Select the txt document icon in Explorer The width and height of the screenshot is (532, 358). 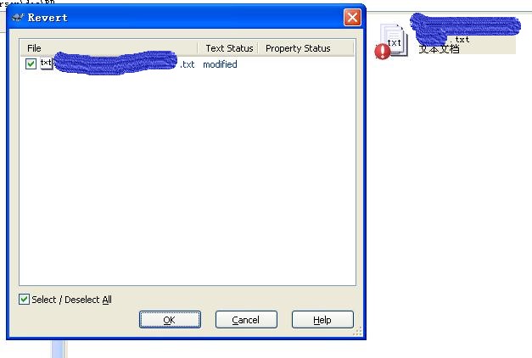(395, 39)
